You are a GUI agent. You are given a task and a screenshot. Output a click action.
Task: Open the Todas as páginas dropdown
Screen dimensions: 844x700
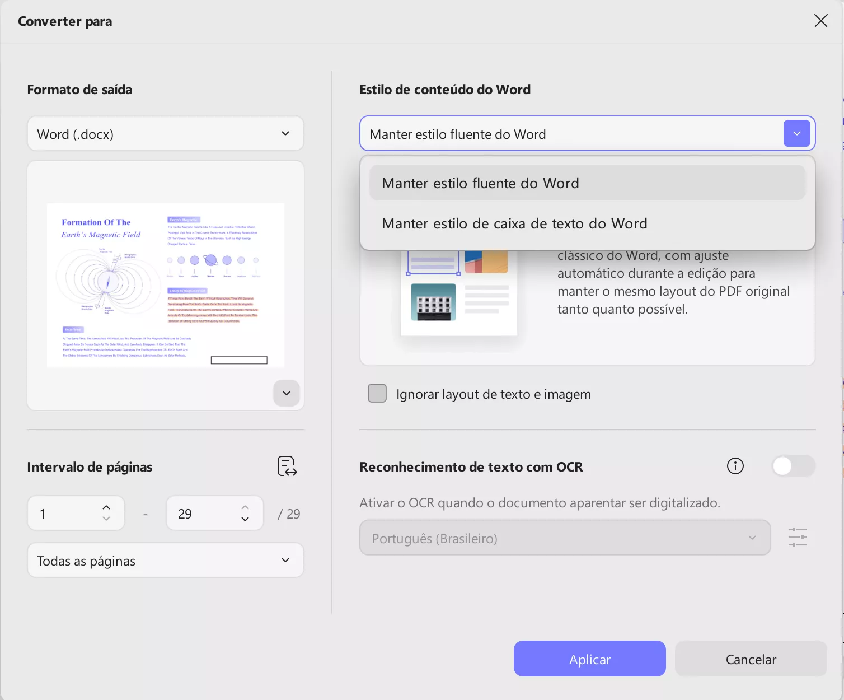165,561
